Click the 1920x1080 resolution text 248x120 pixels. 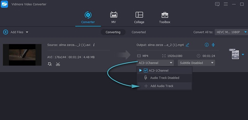(175, 56)
